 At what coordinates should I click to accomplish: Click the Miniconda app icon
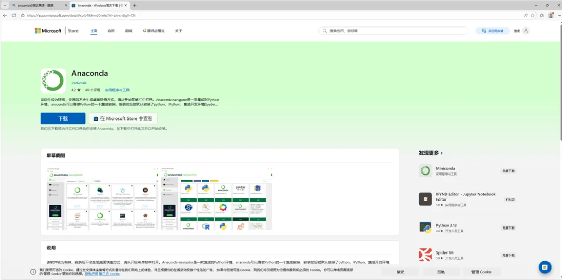point(426,170)
